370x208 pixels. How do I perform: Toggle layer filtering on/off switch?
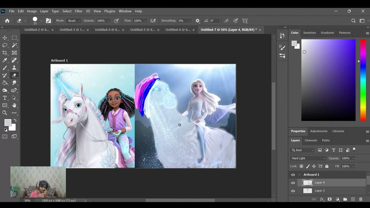(x=354, y=150)
